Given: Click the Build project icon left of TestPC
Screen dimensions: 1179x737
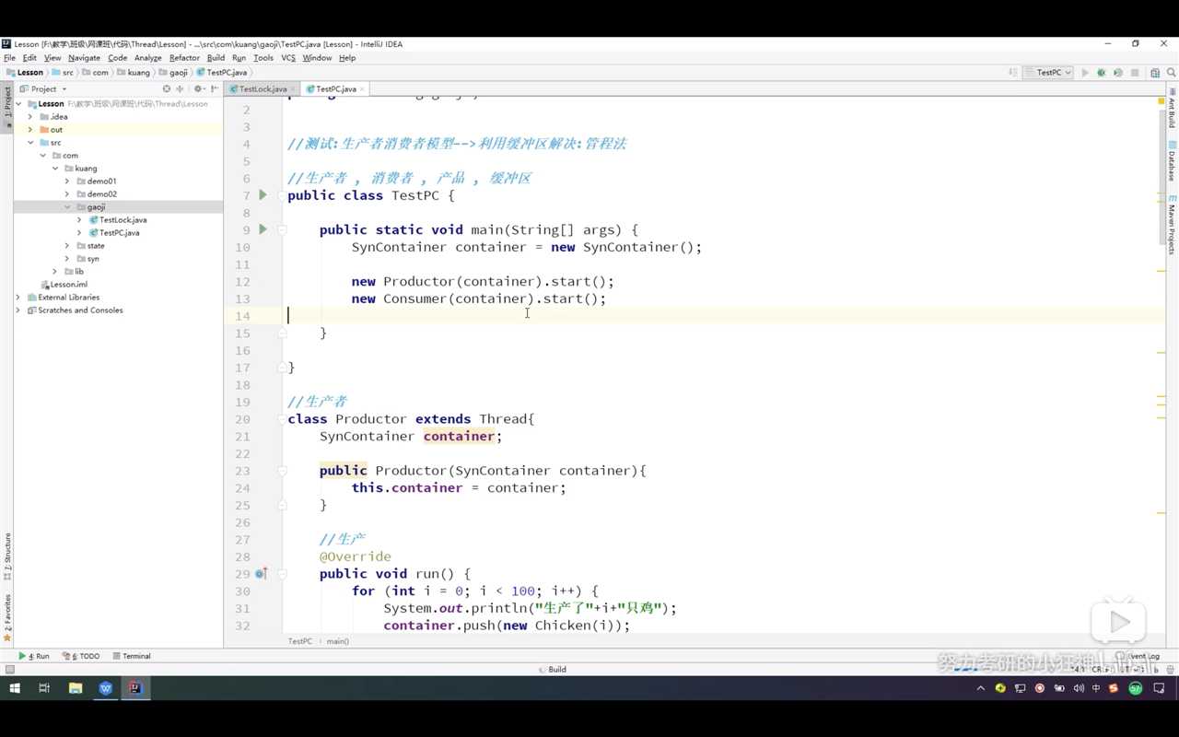Looking at the screenshot, I should 1013,73.
